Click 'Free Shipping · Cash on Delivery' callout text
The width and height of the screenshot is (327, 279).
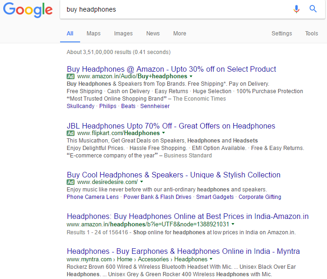click(x=185, y=91)
